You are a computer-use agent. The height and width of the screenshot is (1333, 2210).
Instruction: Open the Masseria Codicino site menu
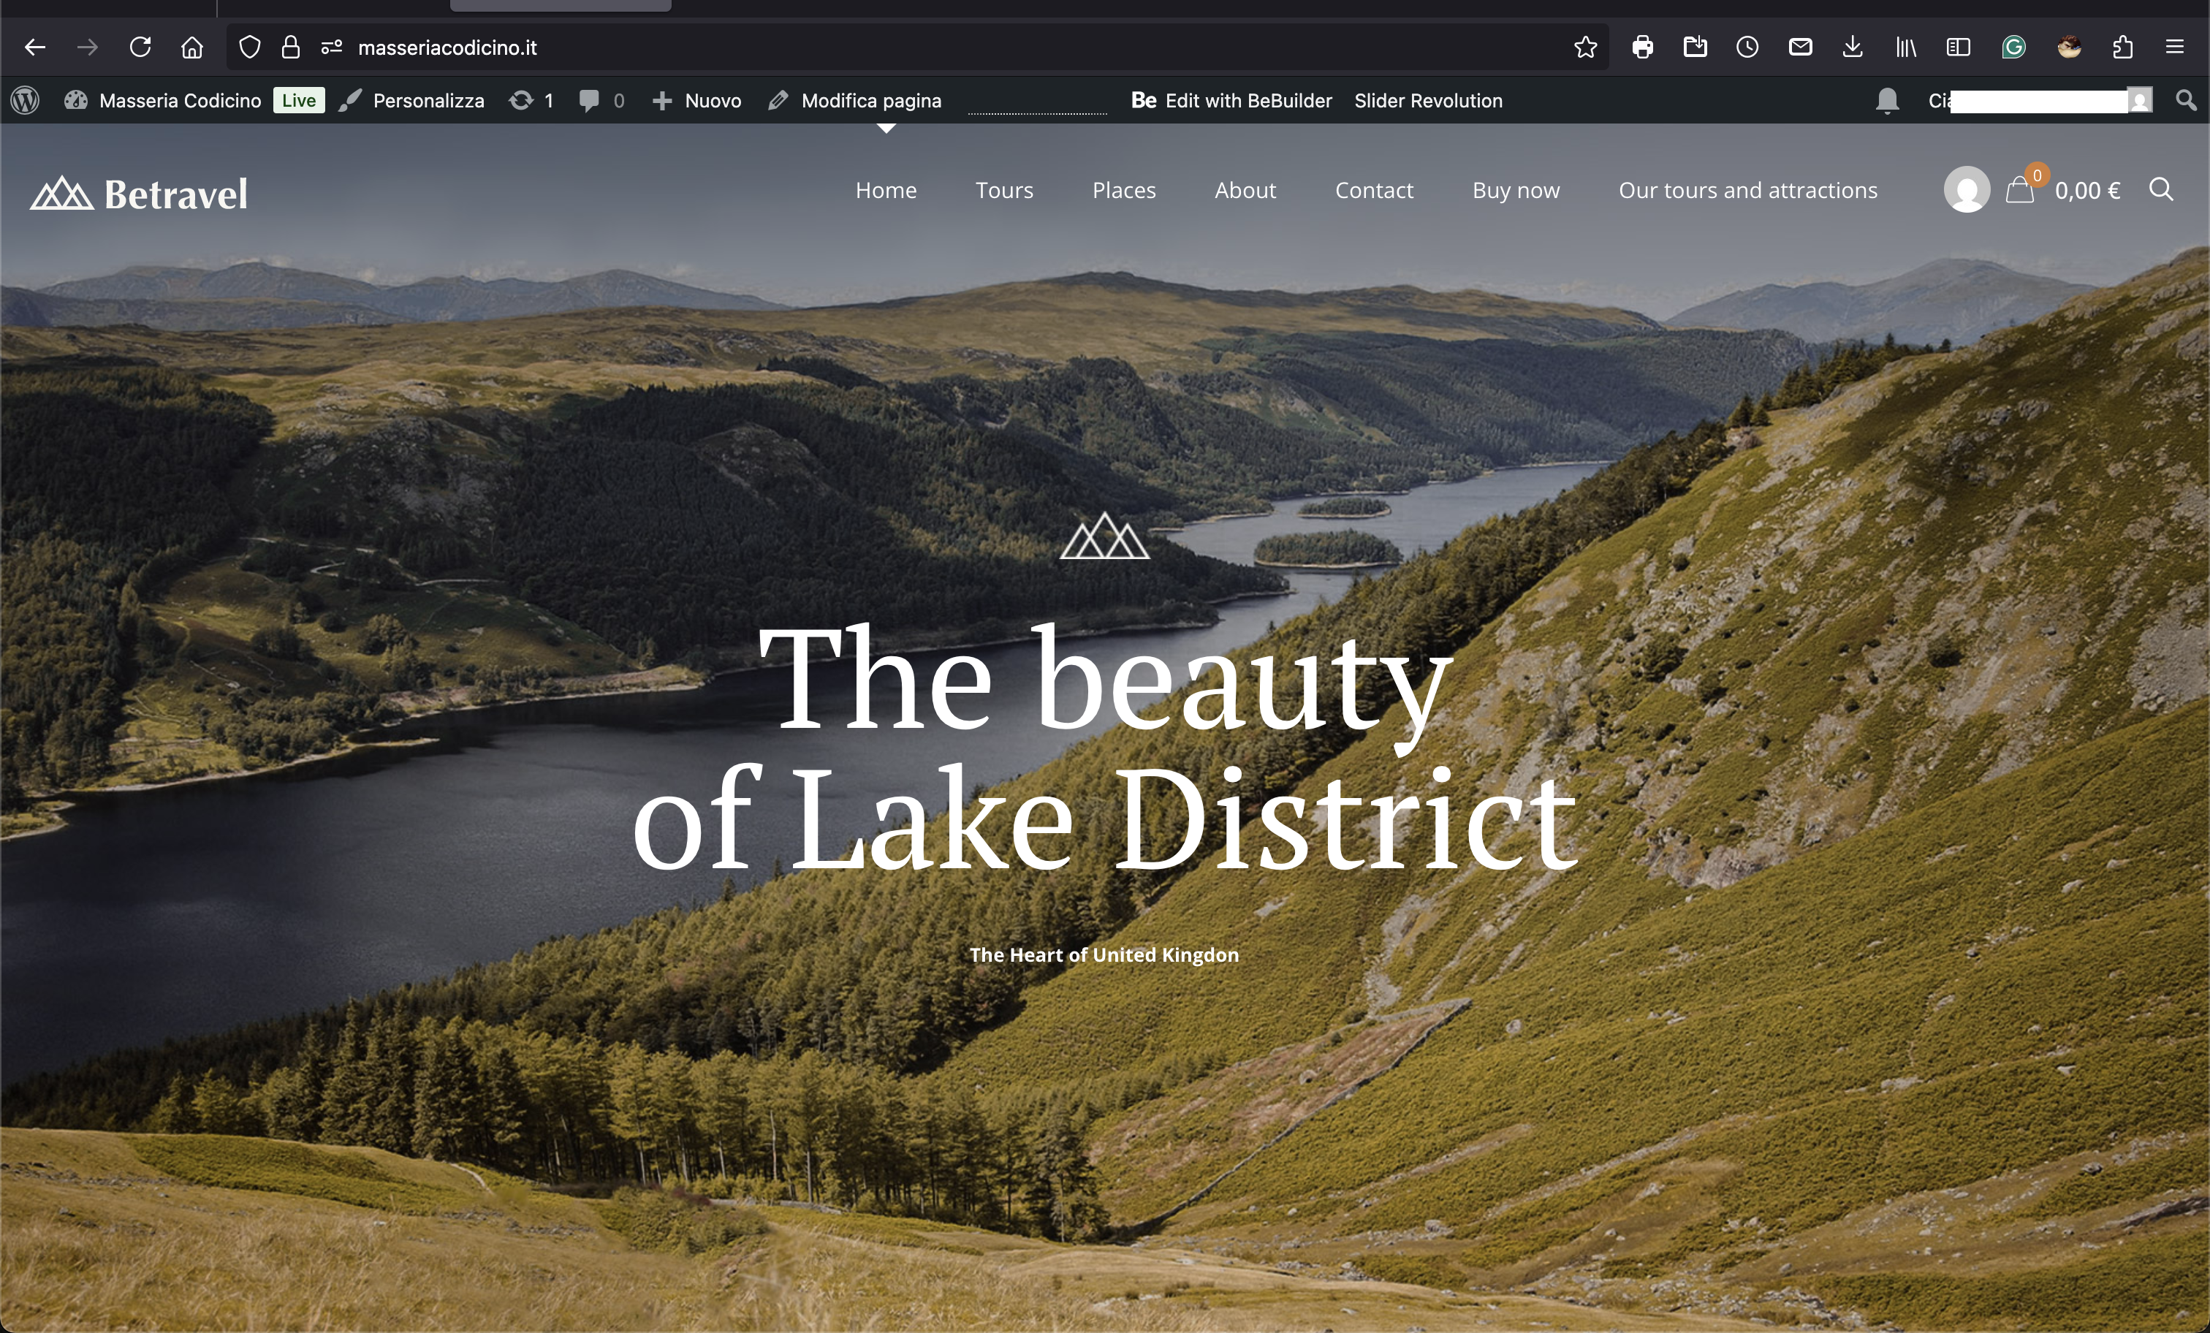[x=179, y=100]
